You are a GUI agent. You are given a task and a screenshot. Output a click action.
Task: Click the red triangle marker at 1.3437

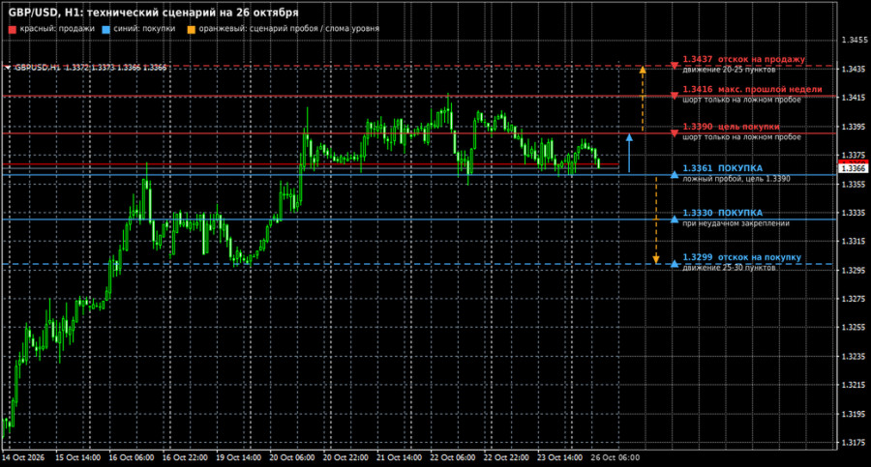coord(675,66)
